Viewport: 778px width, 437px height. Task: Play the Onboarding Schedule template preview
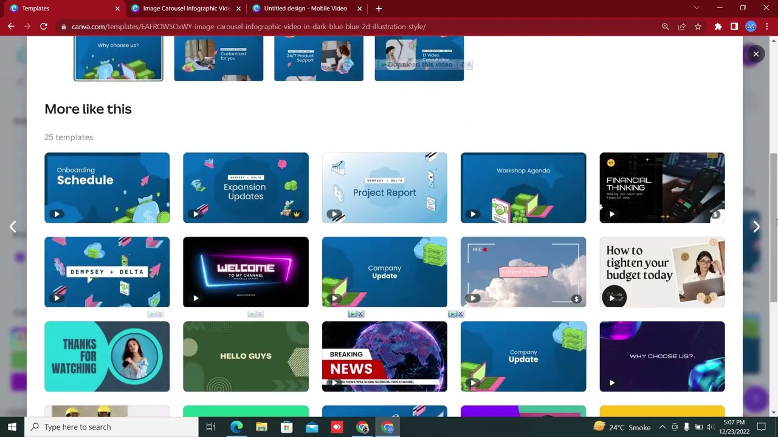pyautogui.click(x=57, y=214)
